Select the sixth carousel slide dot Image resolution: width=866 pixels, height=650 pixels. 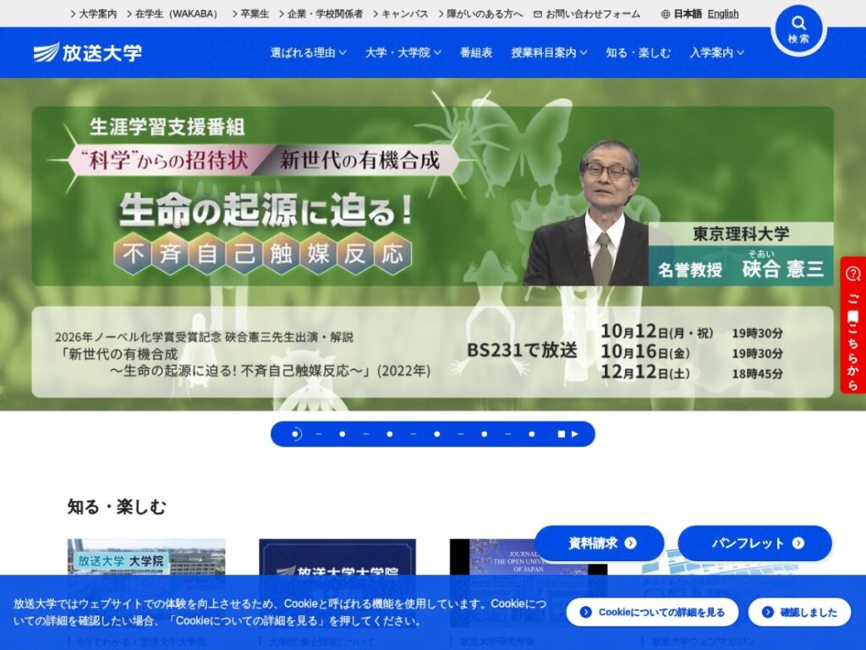pyautogui.click(x=532, y=434)
